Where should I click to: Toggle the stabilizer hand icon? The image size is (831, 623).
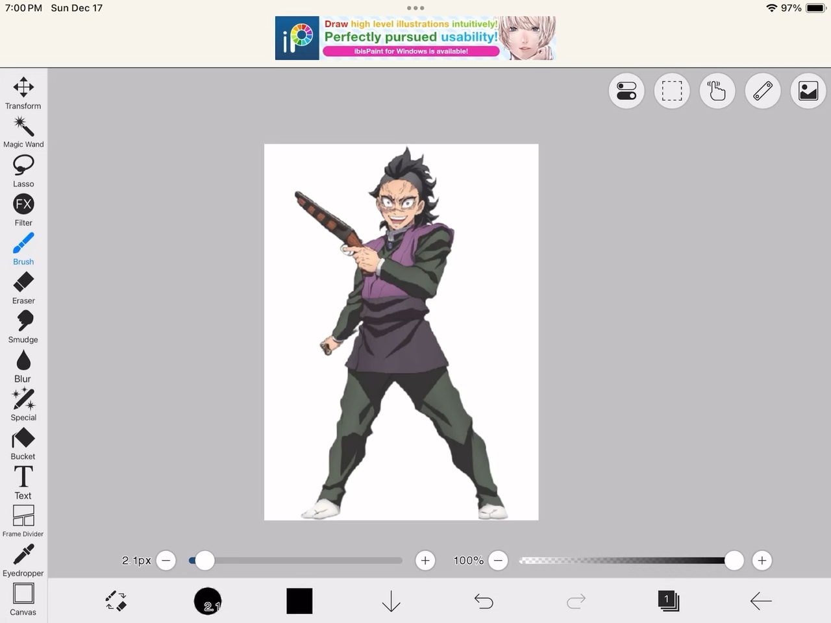tap(717, 91)
